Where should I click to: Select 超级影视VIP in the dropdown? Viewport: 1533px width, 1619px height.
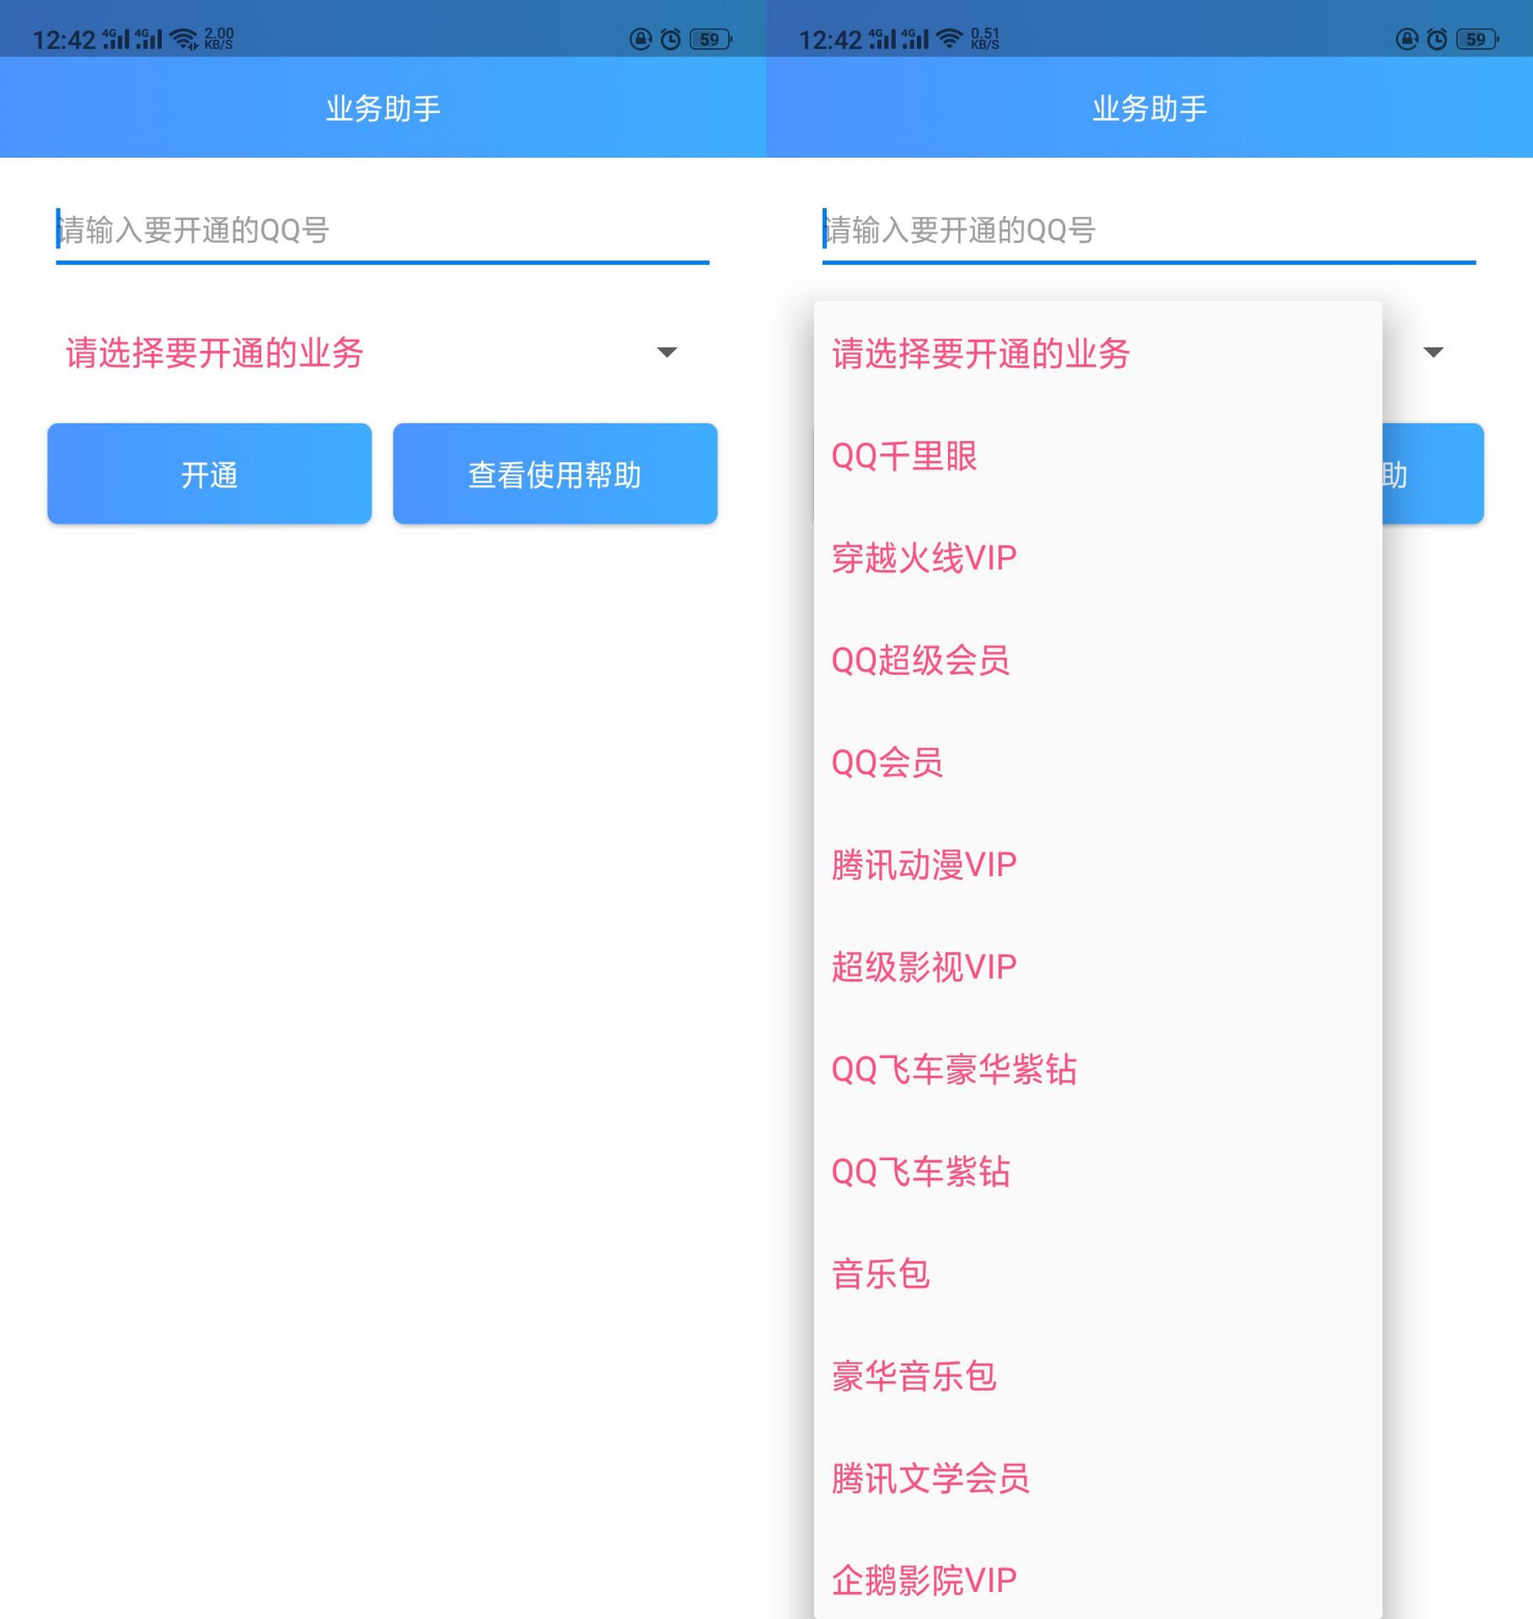[x=924, y=966]
